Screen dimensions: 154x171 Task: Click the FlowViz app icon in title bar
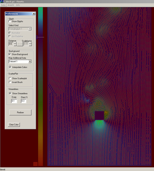point(2,1)
